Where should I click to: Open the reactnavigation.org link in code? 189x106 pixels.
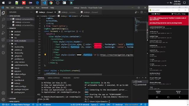tap(117, 55)
